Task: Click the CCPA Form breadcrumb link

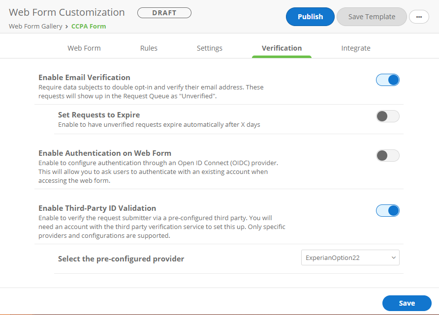Action: coord(89,27)
